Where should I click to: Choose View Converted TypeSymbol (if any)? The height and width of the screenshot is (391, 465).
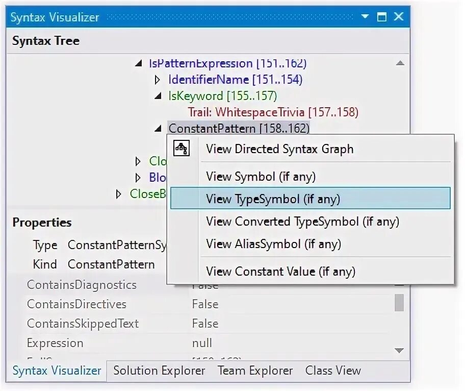click(311, 222)
